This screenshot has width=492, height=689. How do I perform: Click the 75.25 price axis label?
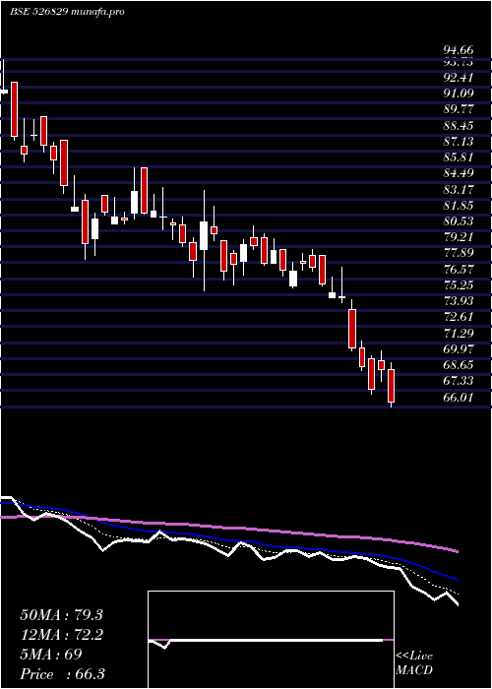coord(459,284)
